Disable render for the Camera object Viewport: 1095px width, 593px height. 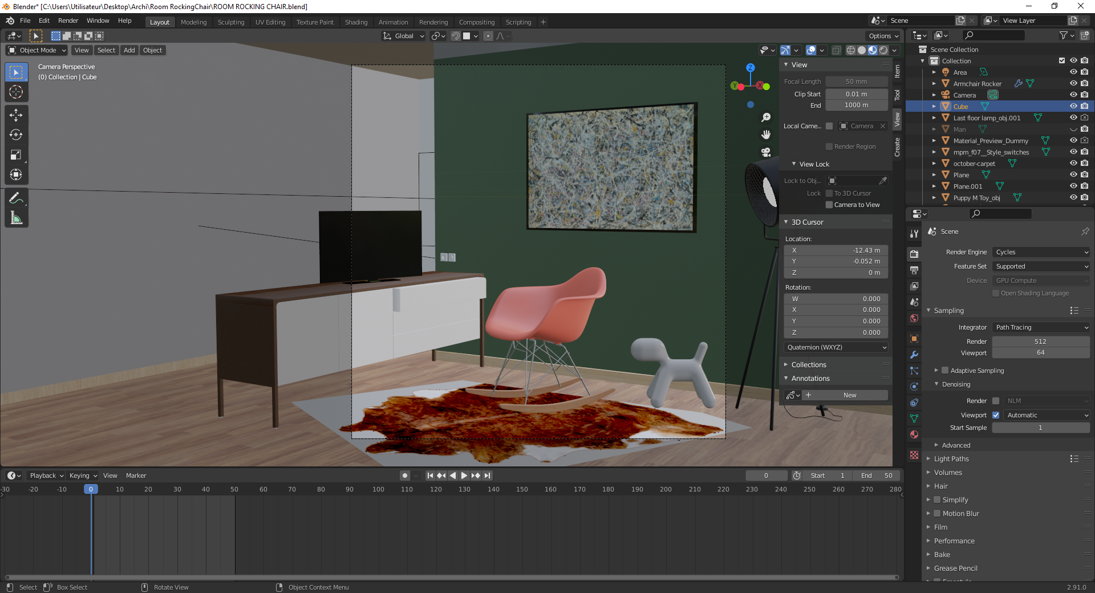tap(1085, 95)
